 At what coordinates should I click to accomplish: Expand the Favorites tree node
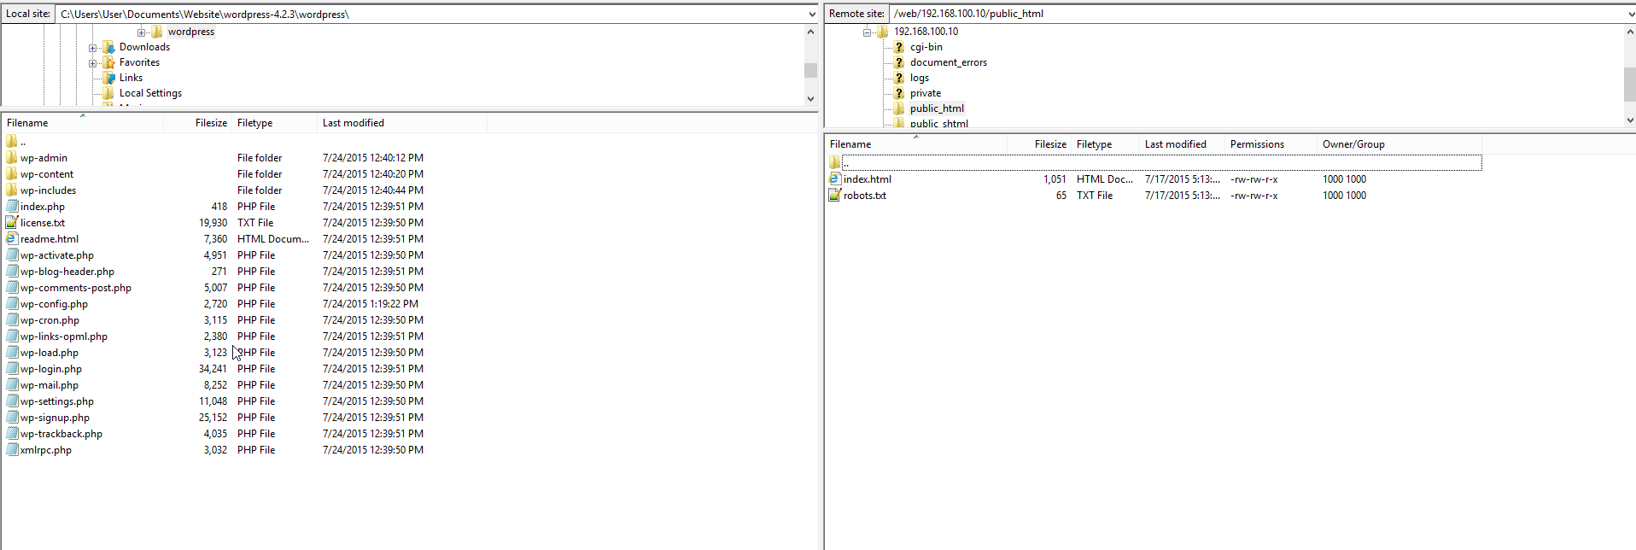(x=92, y=63)
